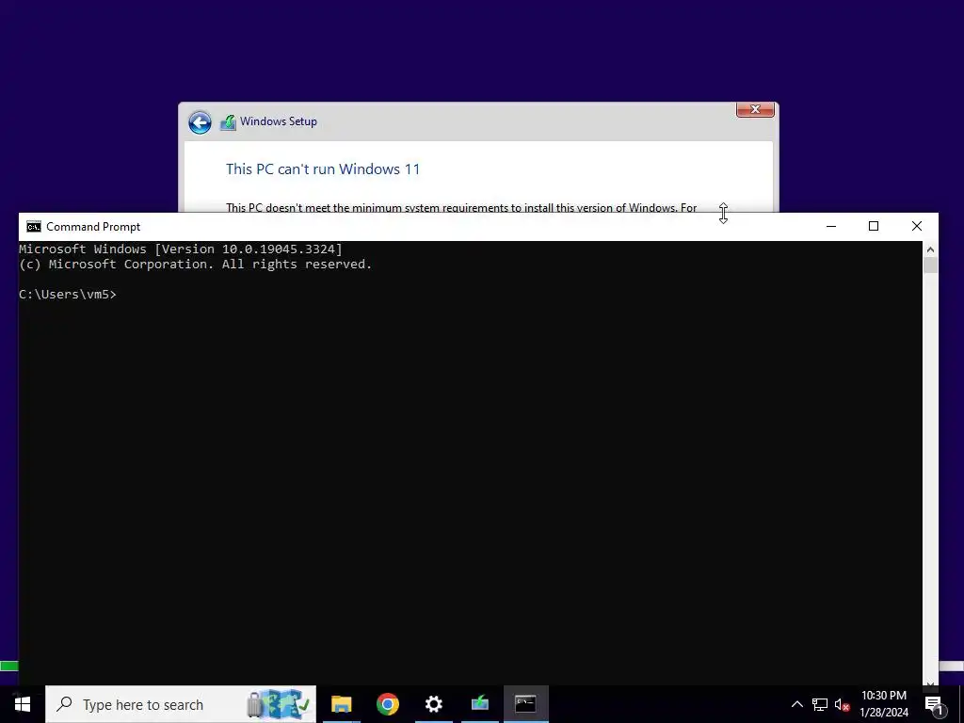
Task: Open Settings gear on the taskbar
Action: (433, 704)
